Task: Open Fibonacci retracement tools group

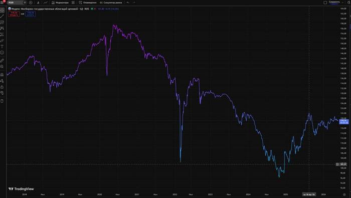Action: coord(2,23)
